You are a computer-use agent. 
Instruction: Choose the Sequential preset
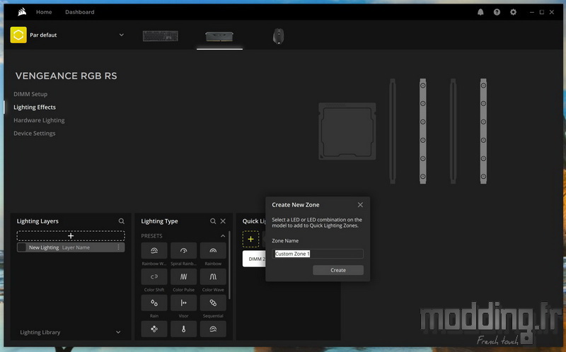click(213, 303)
